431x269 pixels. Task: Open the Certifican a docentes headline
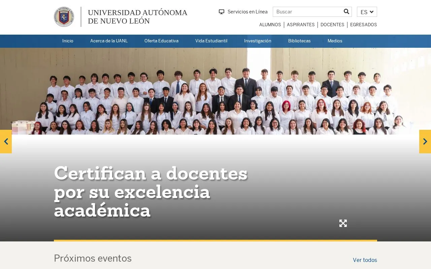(151, 192)
